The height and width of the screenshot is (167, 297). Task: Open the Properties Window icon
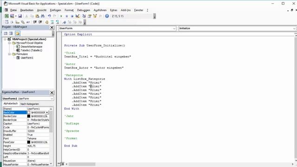coord(90,16)
